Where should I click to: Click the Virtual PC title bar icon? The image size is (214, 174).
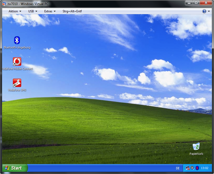[x=4, y=4]
